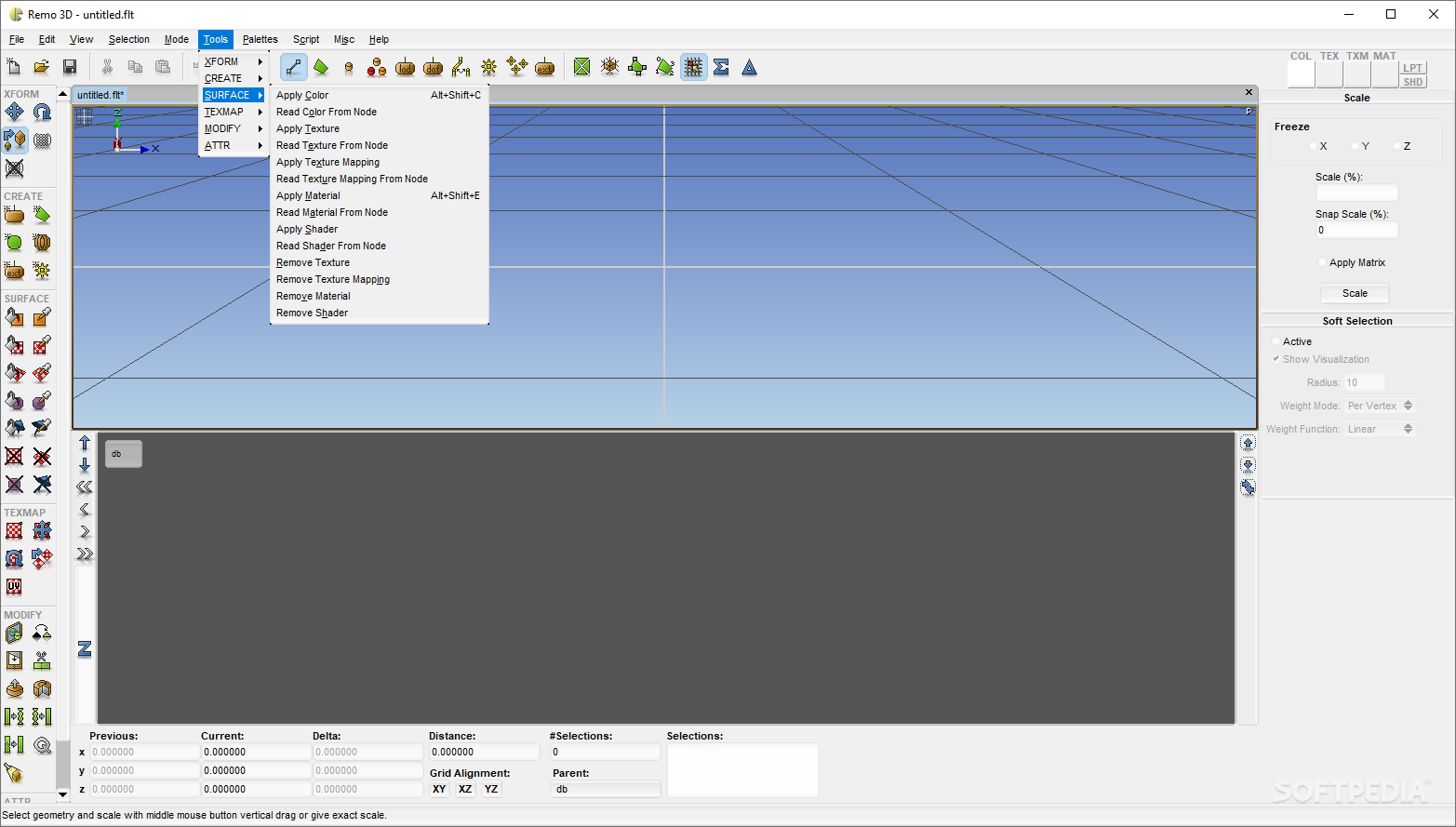1456x827 pixels.
Task: Click the CREATE light source sun icon
Action: coord(42,271)
